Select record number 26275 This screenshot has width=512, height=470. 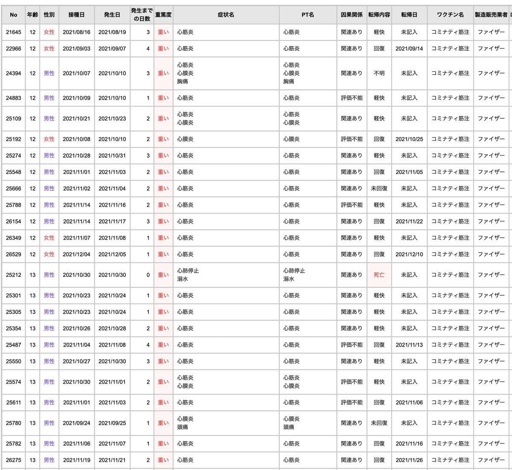coord(14,460)
